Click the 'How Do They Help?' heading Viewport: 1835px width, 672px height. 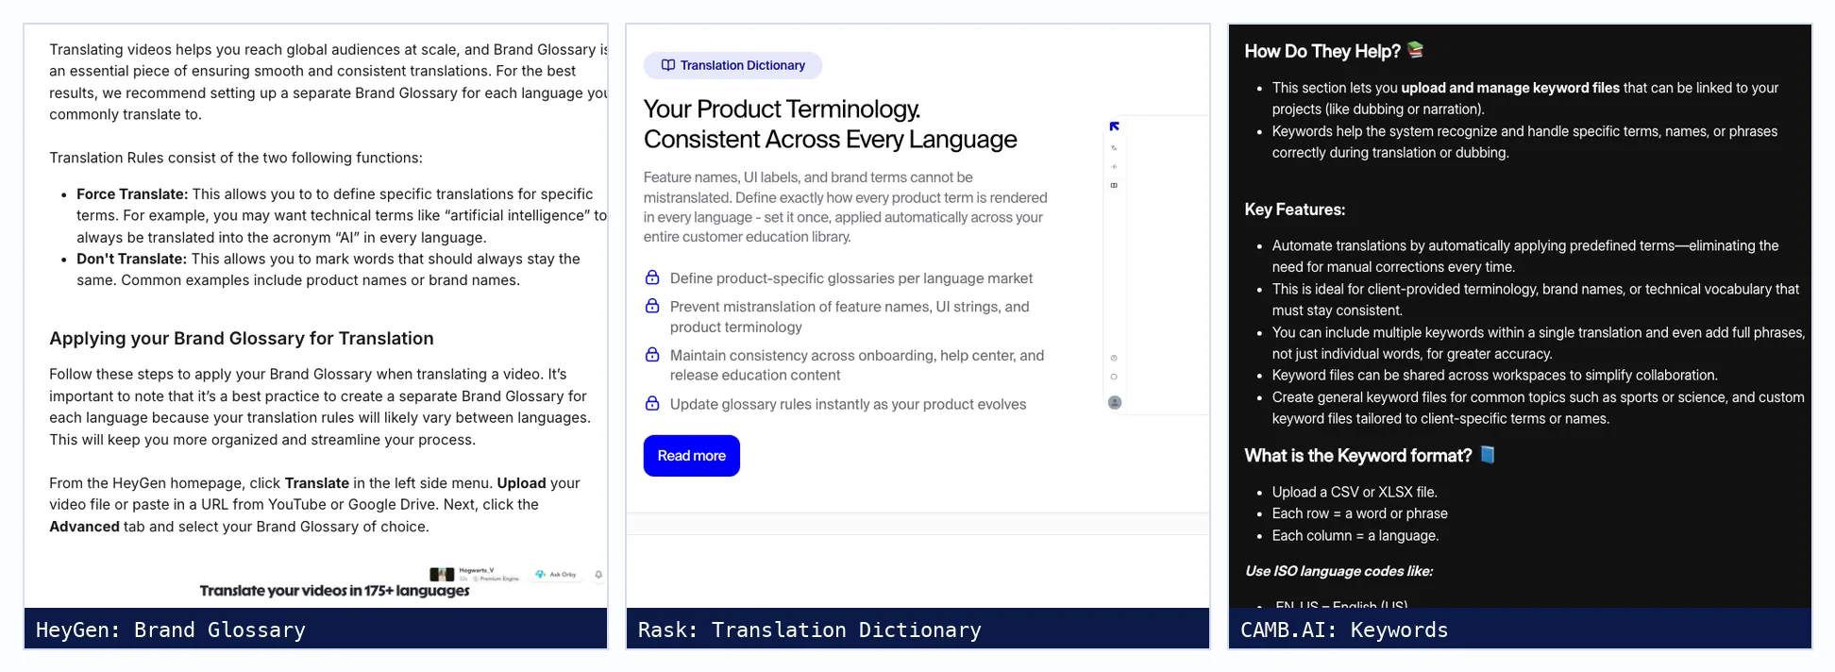coord(1322,51)
